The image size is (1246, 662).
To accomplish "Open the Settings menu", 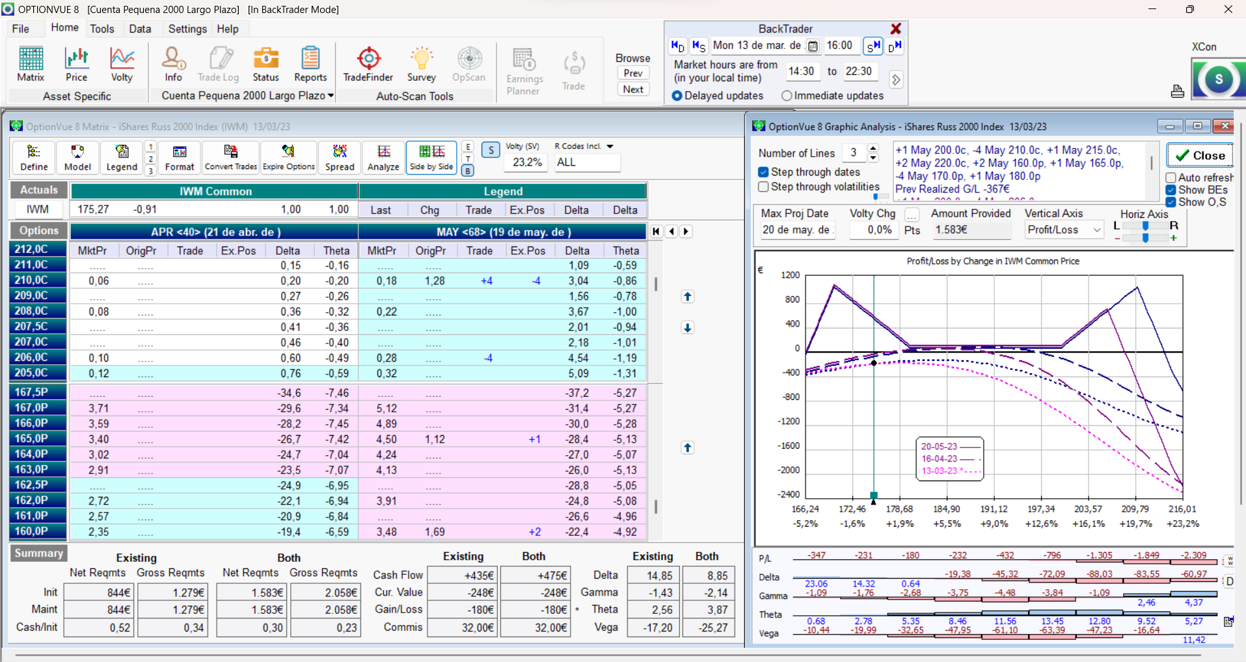I will click(x=187, y=29).
